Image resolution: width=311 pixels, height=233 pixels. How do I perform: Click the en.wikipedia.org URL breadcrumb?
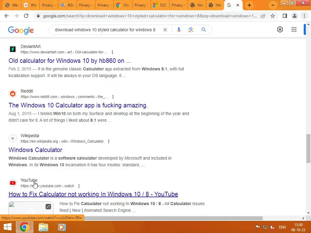click(x=62, y=141)
